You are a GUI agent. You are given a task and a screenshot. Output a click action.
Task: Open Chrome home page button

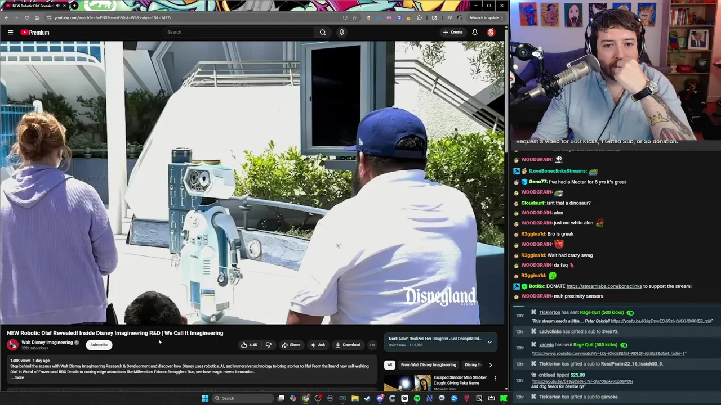37,17
